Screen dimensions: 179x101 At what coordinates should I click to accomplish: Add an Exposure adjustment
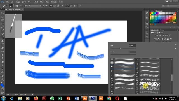pyautogui.click(x=166, y=36)
